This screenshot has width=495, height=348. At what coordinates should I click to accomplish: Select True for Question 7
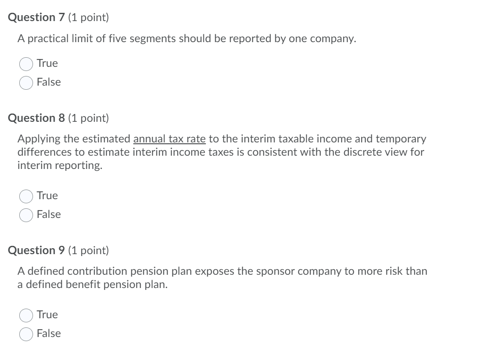26,63
